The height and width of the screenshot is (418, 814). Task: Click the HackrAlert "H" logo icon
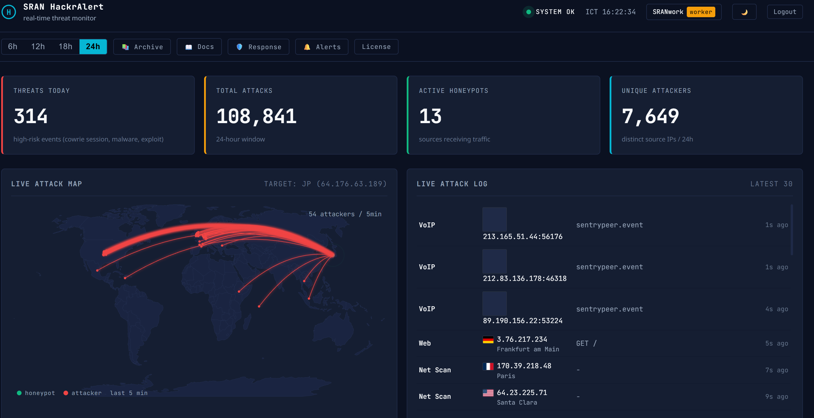coord(8,12)
